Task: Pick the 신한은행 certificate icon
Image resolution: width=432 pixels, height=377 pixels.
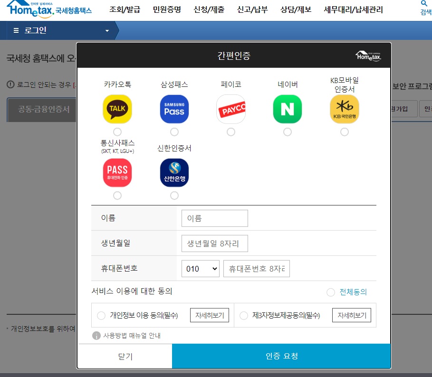Action: (x=174, y=172)
